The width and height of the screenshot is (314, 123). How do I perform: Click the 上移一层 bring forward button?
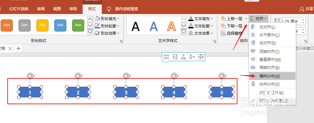click(232, 19)
